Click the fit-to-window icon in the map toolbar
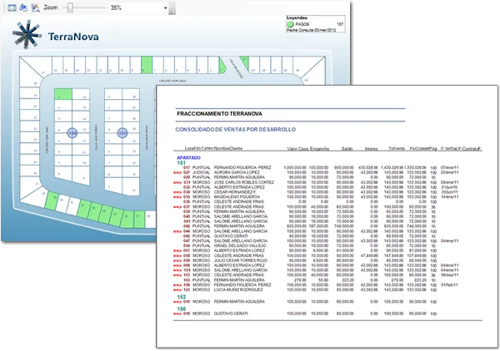Viewport: 500px width, 351px height. coord(12,8)
